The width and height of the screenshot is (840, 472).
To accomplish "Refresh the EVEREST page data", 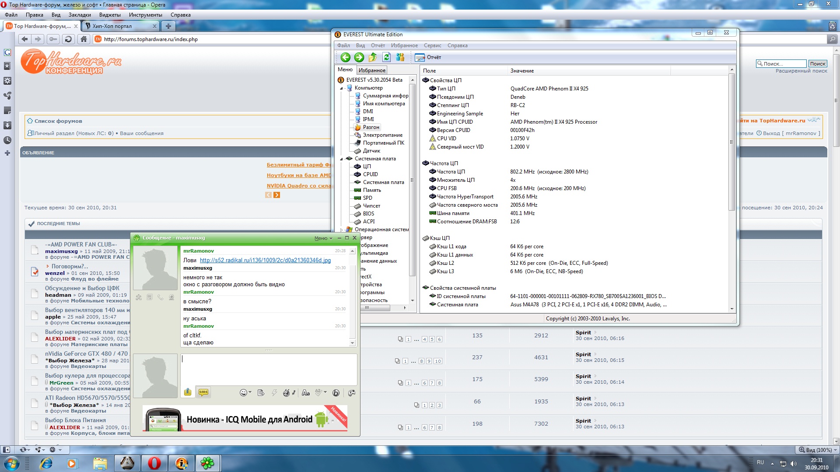I will [386, 57].
